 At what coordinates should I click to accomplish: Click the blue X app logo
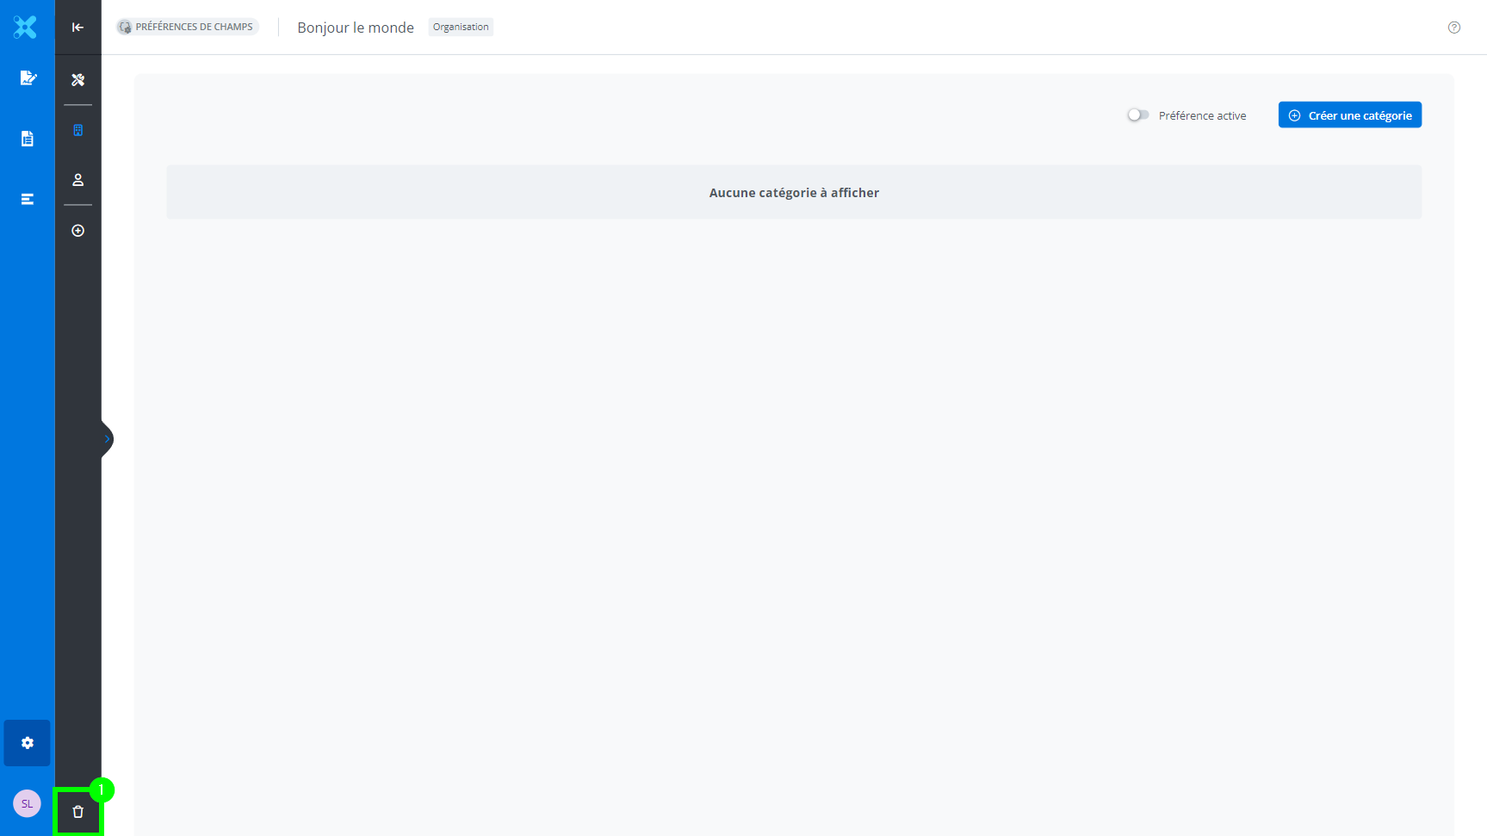click(x=26, y=27)
